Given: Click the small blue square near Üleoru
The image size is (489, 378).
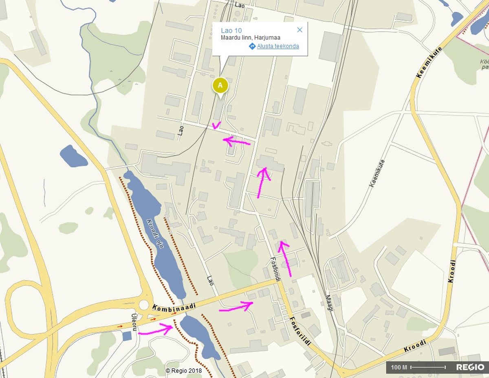Looking at the screenshot, I should [x=127, y=336].
